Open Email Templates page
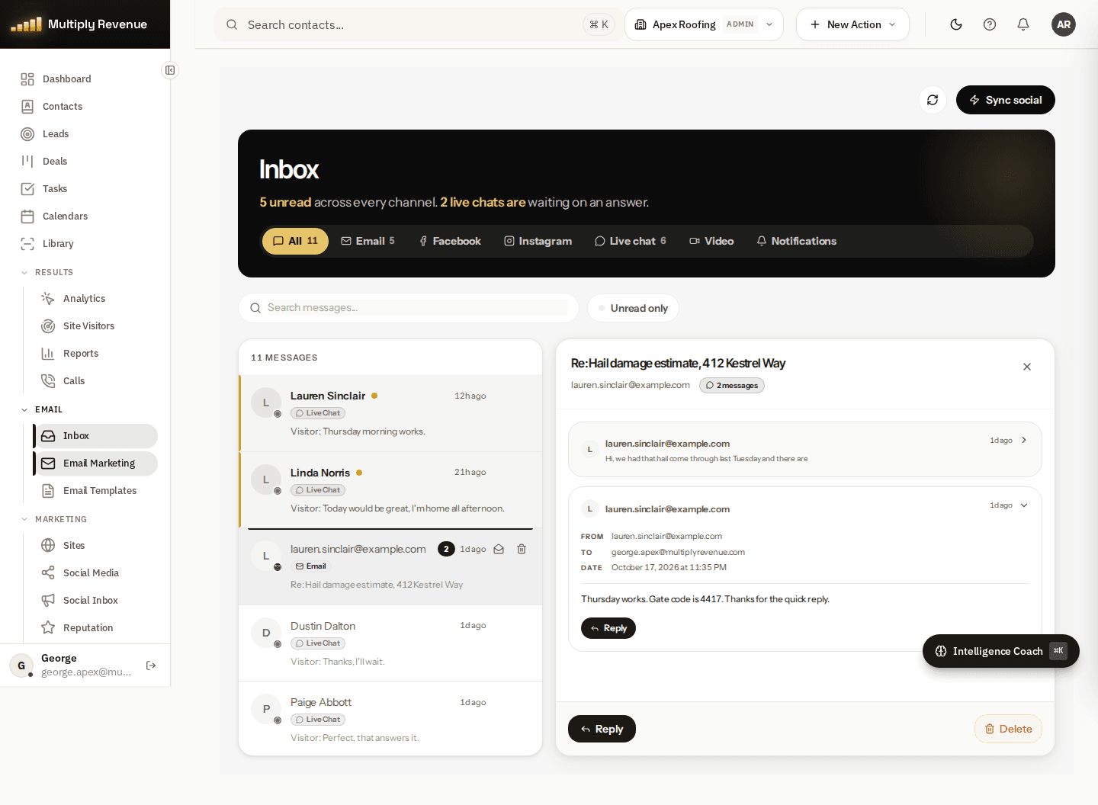Viewport: 1098px width, 805px height. point(95,491)
